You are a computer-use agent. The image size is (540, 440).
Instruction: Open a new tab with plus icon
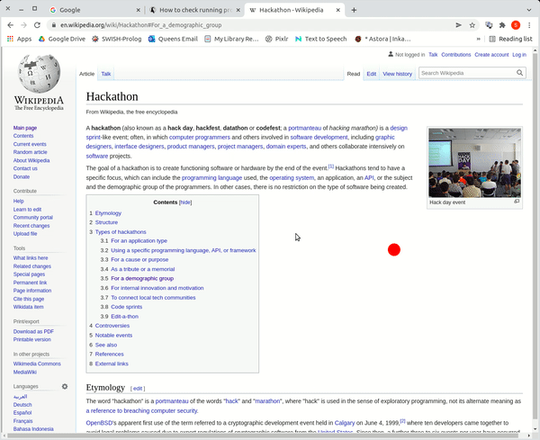[354, 10]
